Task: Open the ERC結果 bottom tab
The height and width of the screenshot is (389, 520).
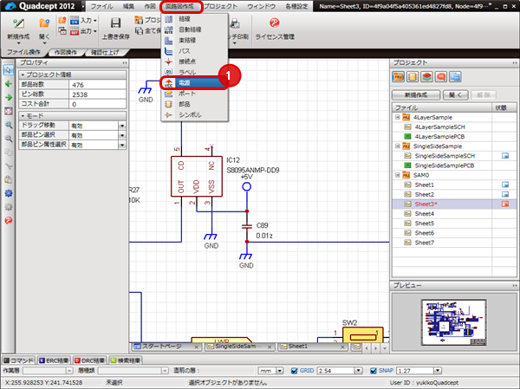Action: [54, 360]
